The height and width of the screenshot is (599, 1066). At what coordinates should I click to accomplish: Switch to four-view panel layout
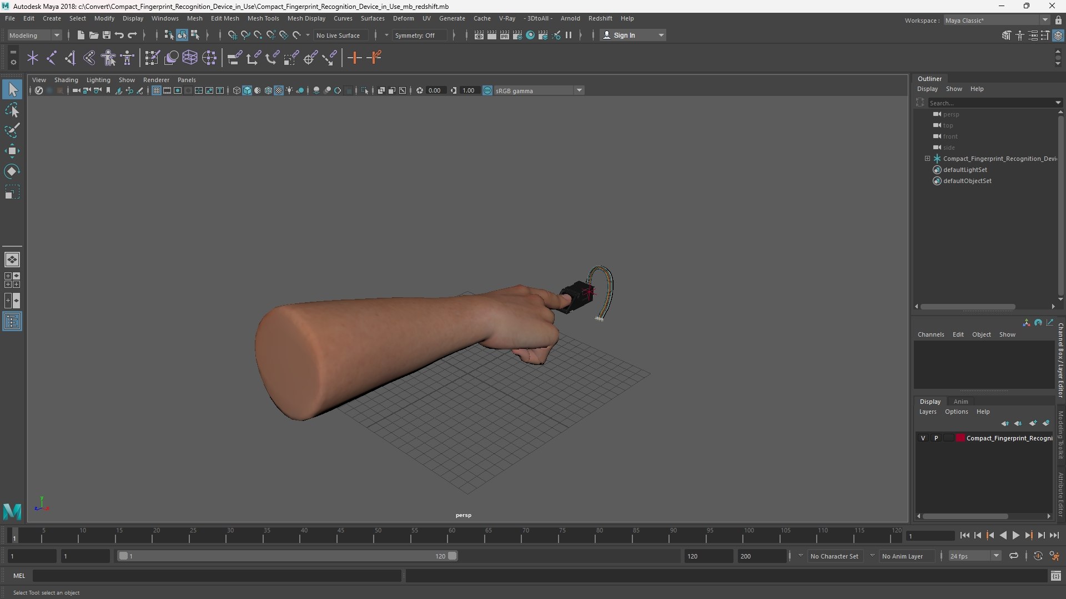click(12, 280)
